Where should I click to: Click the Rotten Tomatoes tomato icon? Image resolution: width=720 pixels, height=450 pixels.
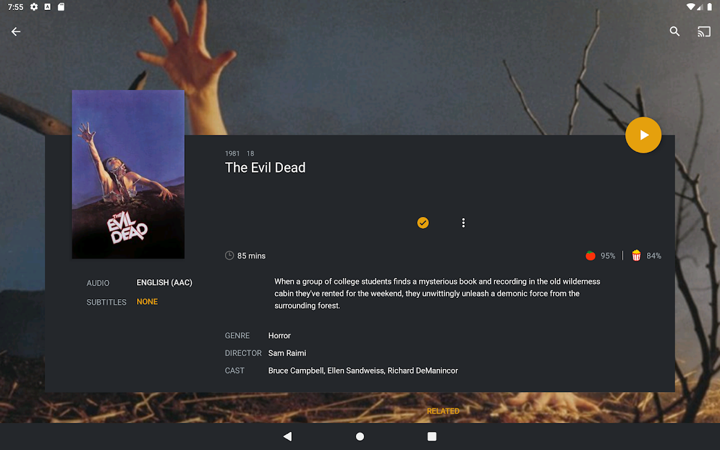click(x=590, y=256)
